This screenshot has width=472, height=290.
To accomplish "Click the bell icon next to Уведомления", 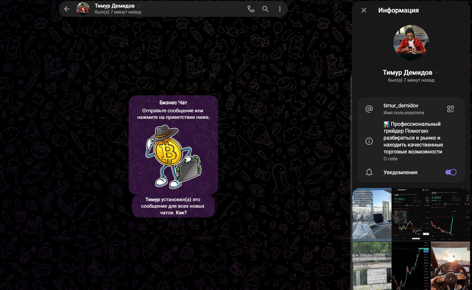I will (369, 172).
